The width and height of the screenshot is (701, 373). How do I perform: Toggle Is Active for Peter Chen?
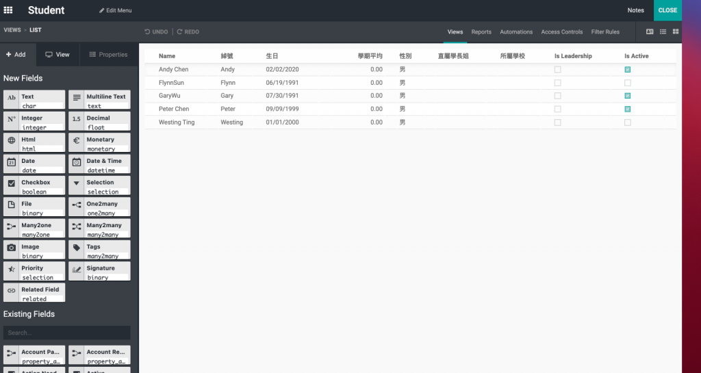[x=628, y=109]
